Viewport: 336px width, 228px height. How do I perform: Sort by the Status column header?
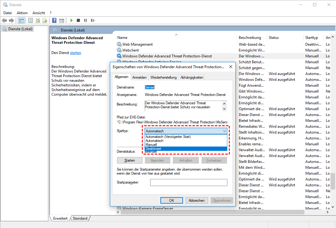(x=285, y=38)
